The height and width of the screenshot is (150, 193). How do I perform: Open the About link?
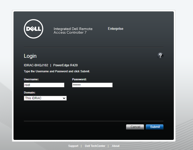pos(116,146)
